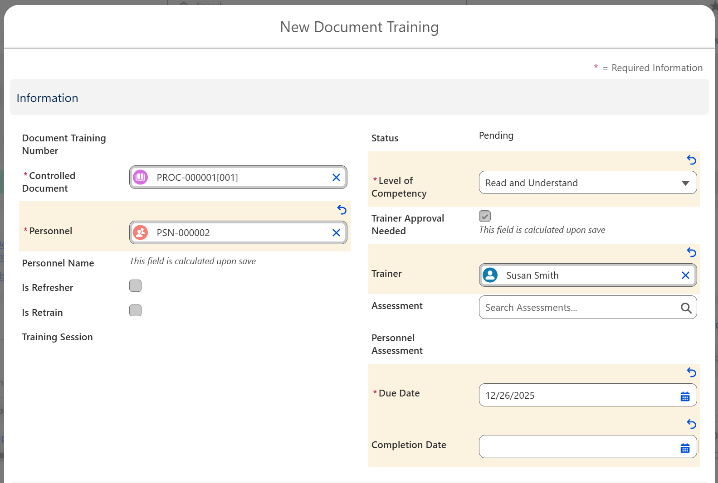Enable the Is Retrain checkbox
The height and width of the screenshot is (483, 718).
point(136,311)
